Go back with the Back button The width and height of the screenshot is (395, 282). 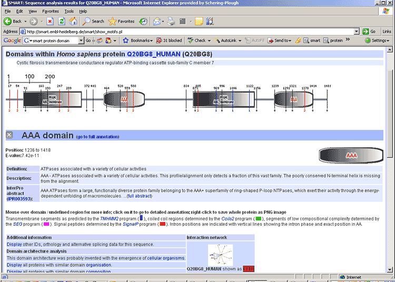(x=13, y=22)
